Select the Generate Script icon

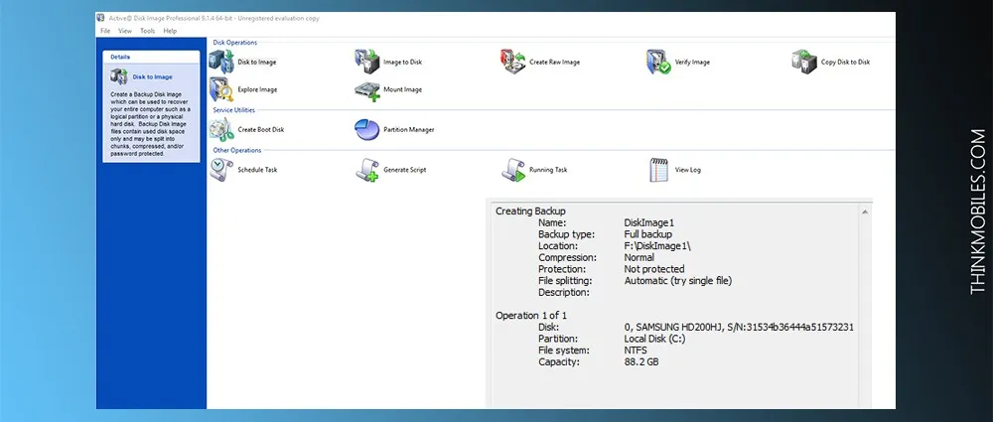366,170
